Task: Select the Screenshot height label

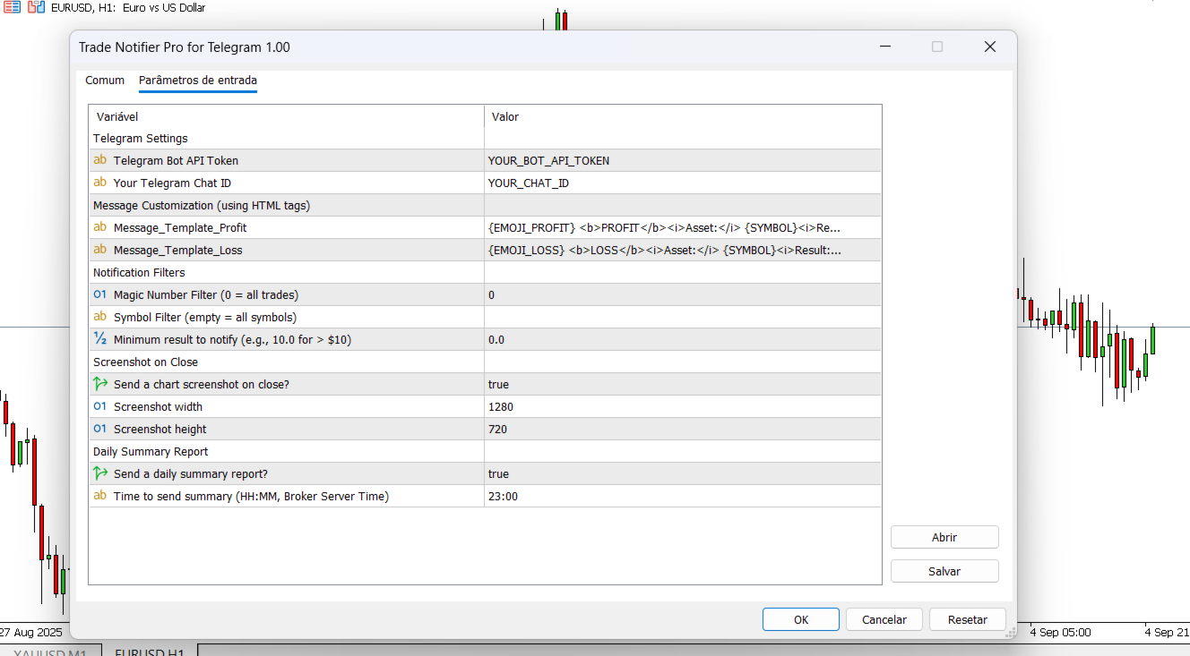Action: [x=160, y=430]
